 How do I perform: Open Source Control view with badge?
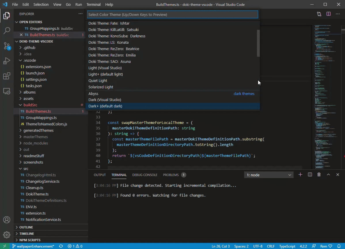point(7,46)
